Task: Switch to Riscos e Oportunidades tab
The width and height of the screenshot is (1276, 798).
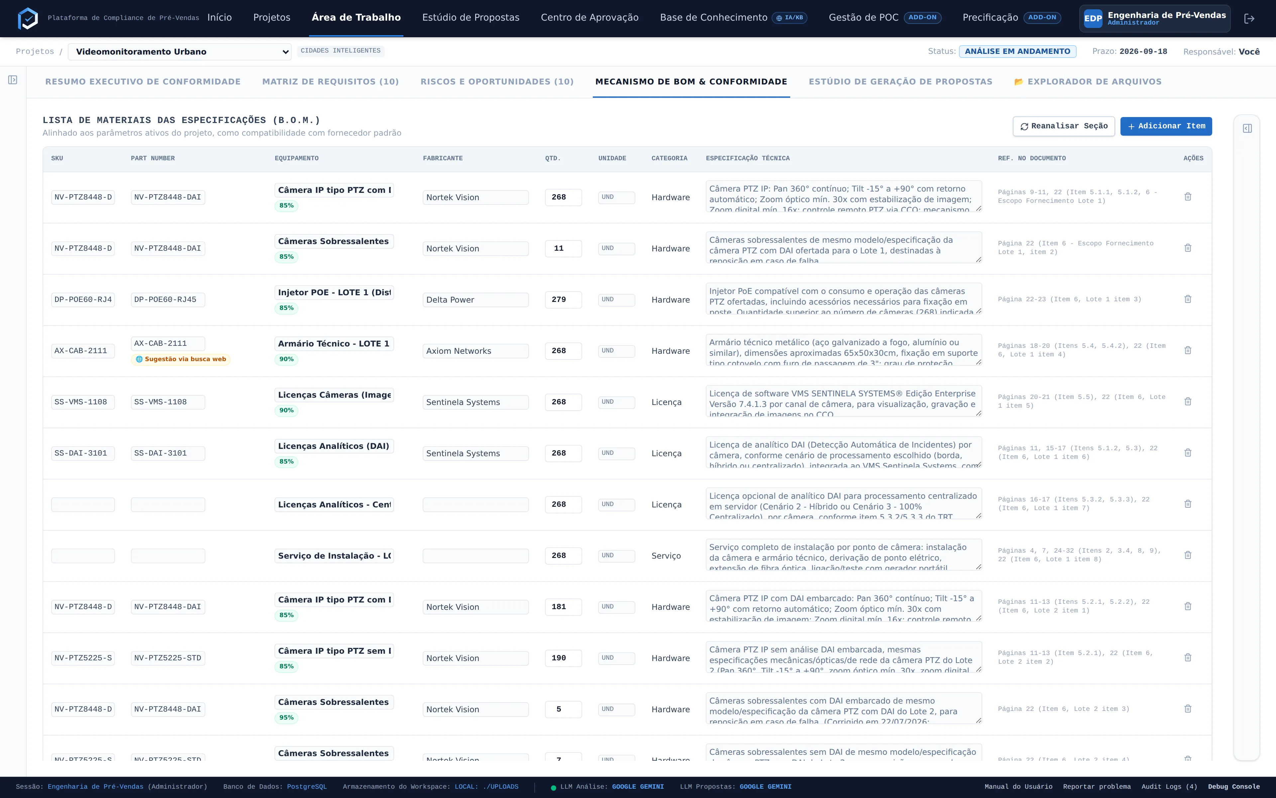Action: tap(497, 82)
